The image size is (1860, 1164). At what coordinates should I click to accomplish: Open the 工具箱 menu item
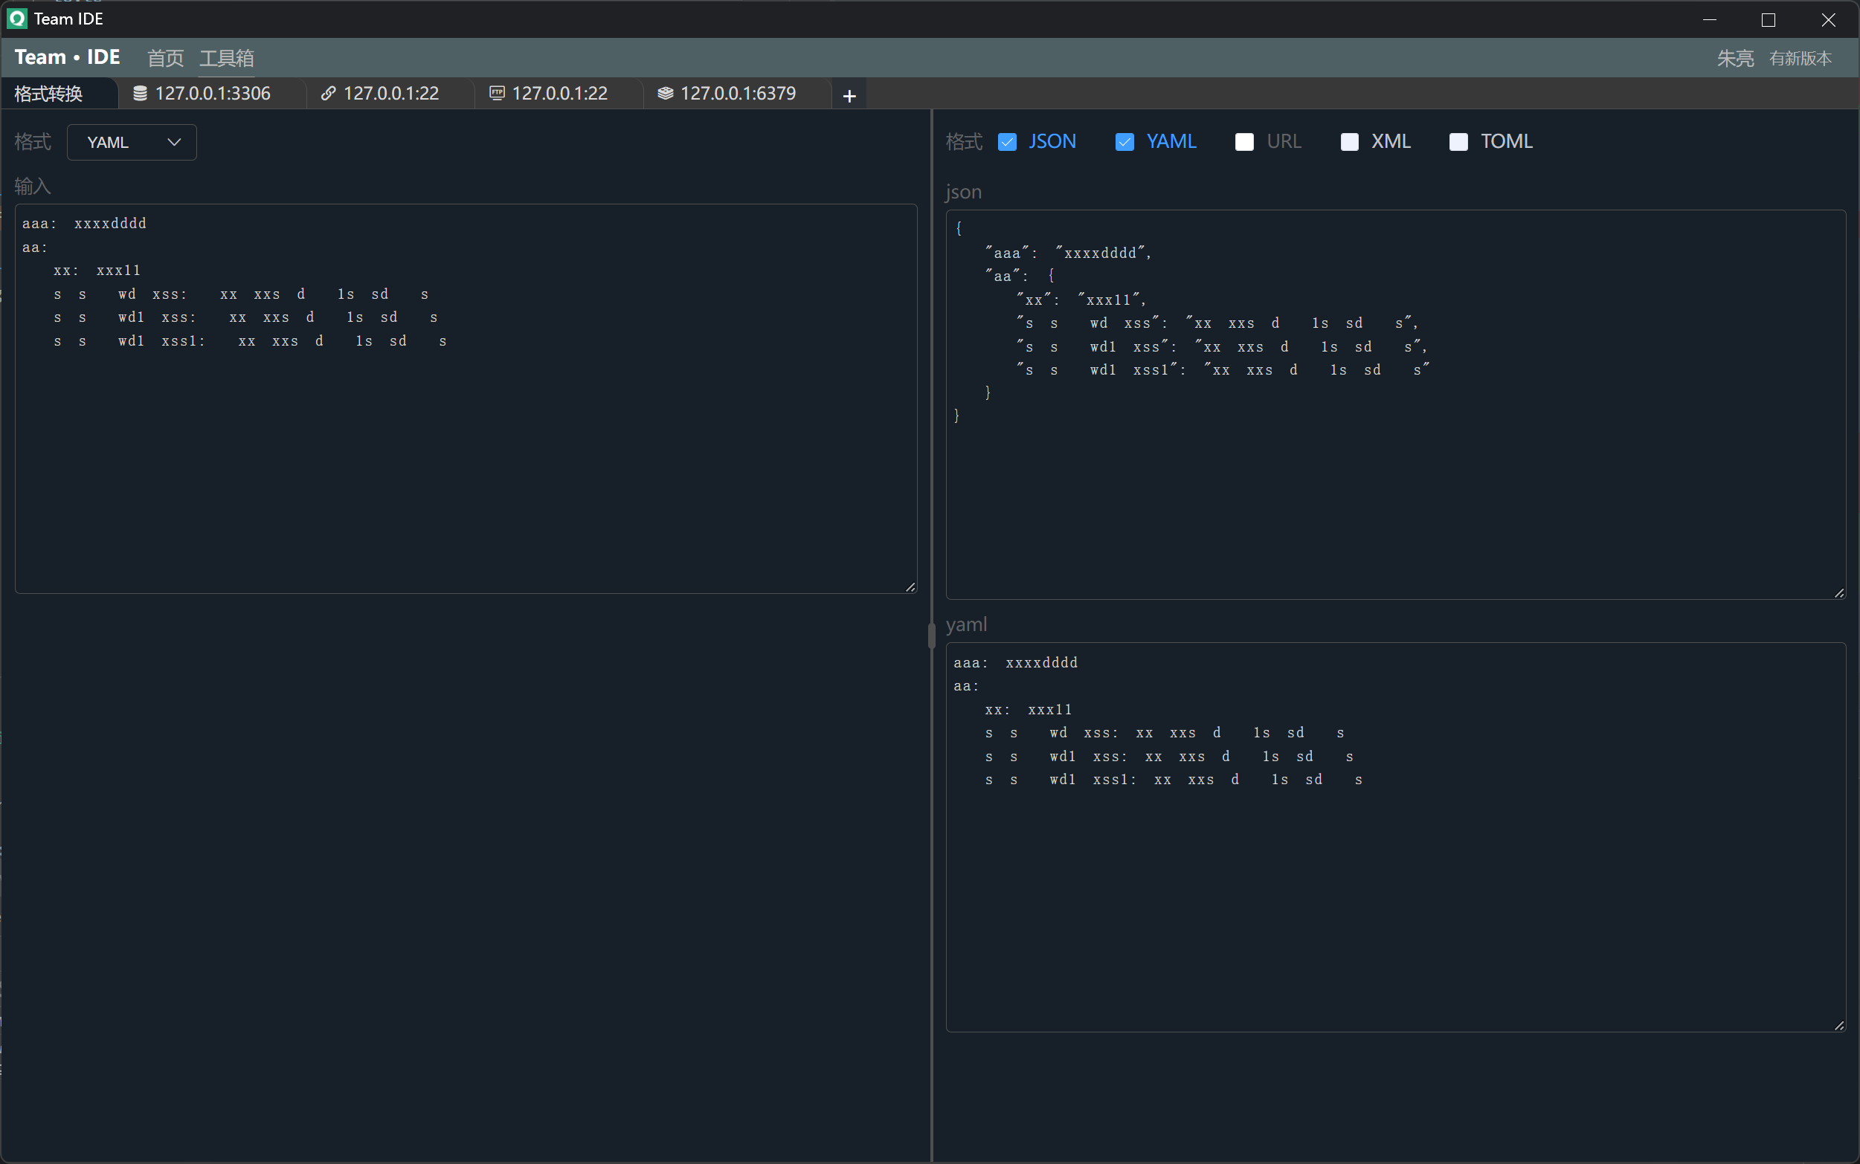(x=228, y=58)
